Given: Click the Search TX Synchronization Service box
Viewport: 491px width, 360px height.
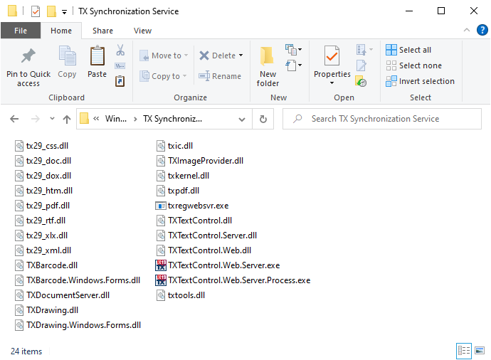Looking at the screenshot, I should click(381, 119).
